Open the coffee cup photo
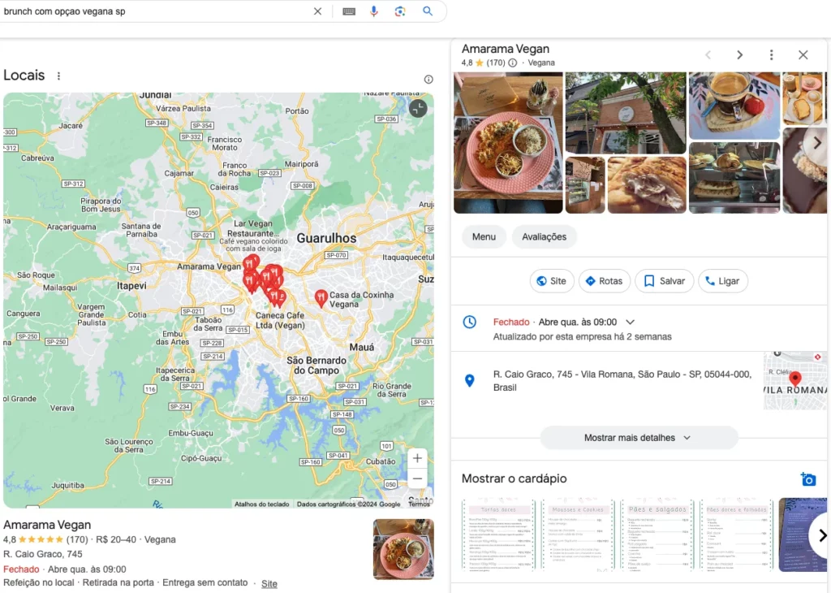 [x=734, y=106]
